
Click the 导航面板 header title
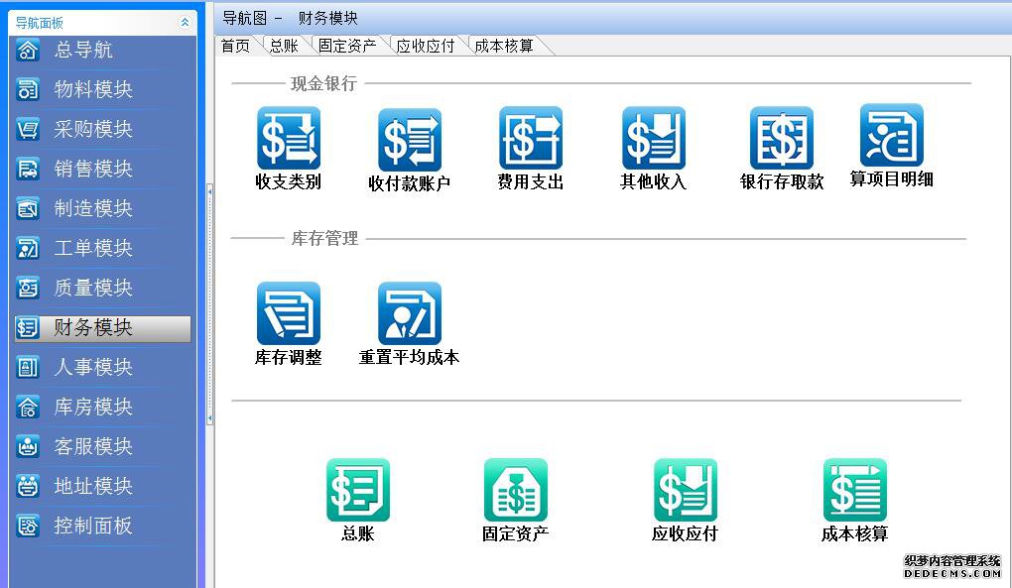click(x=40, y=23)
